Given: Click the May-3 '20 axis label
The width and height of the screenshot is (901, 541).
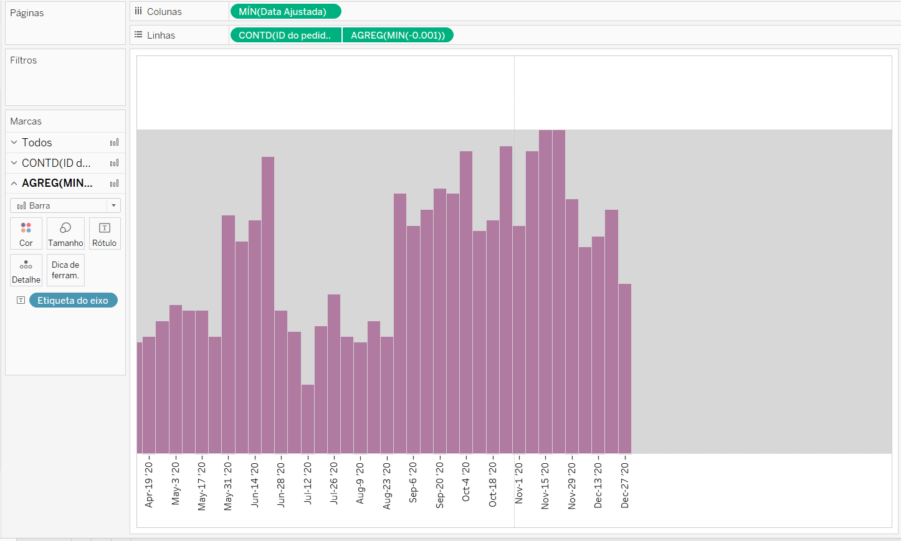Looking at the screenshot, I should point(176,482).
